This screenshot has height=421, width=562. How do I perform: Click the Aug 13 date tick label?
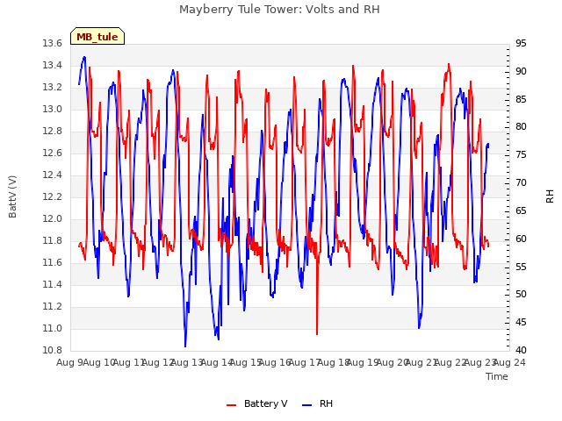point(187,362)
